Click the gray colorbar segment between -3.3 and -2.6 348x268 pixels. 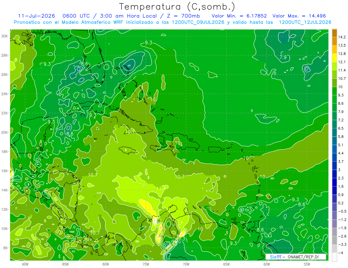(334, 240)
